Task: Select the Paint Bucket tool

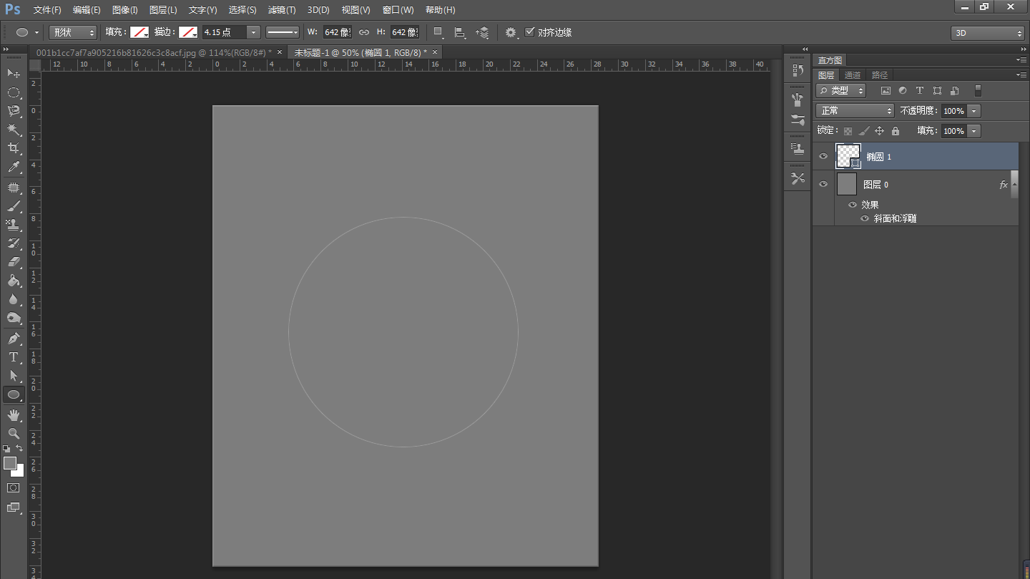Action: (x=13, y=281)
